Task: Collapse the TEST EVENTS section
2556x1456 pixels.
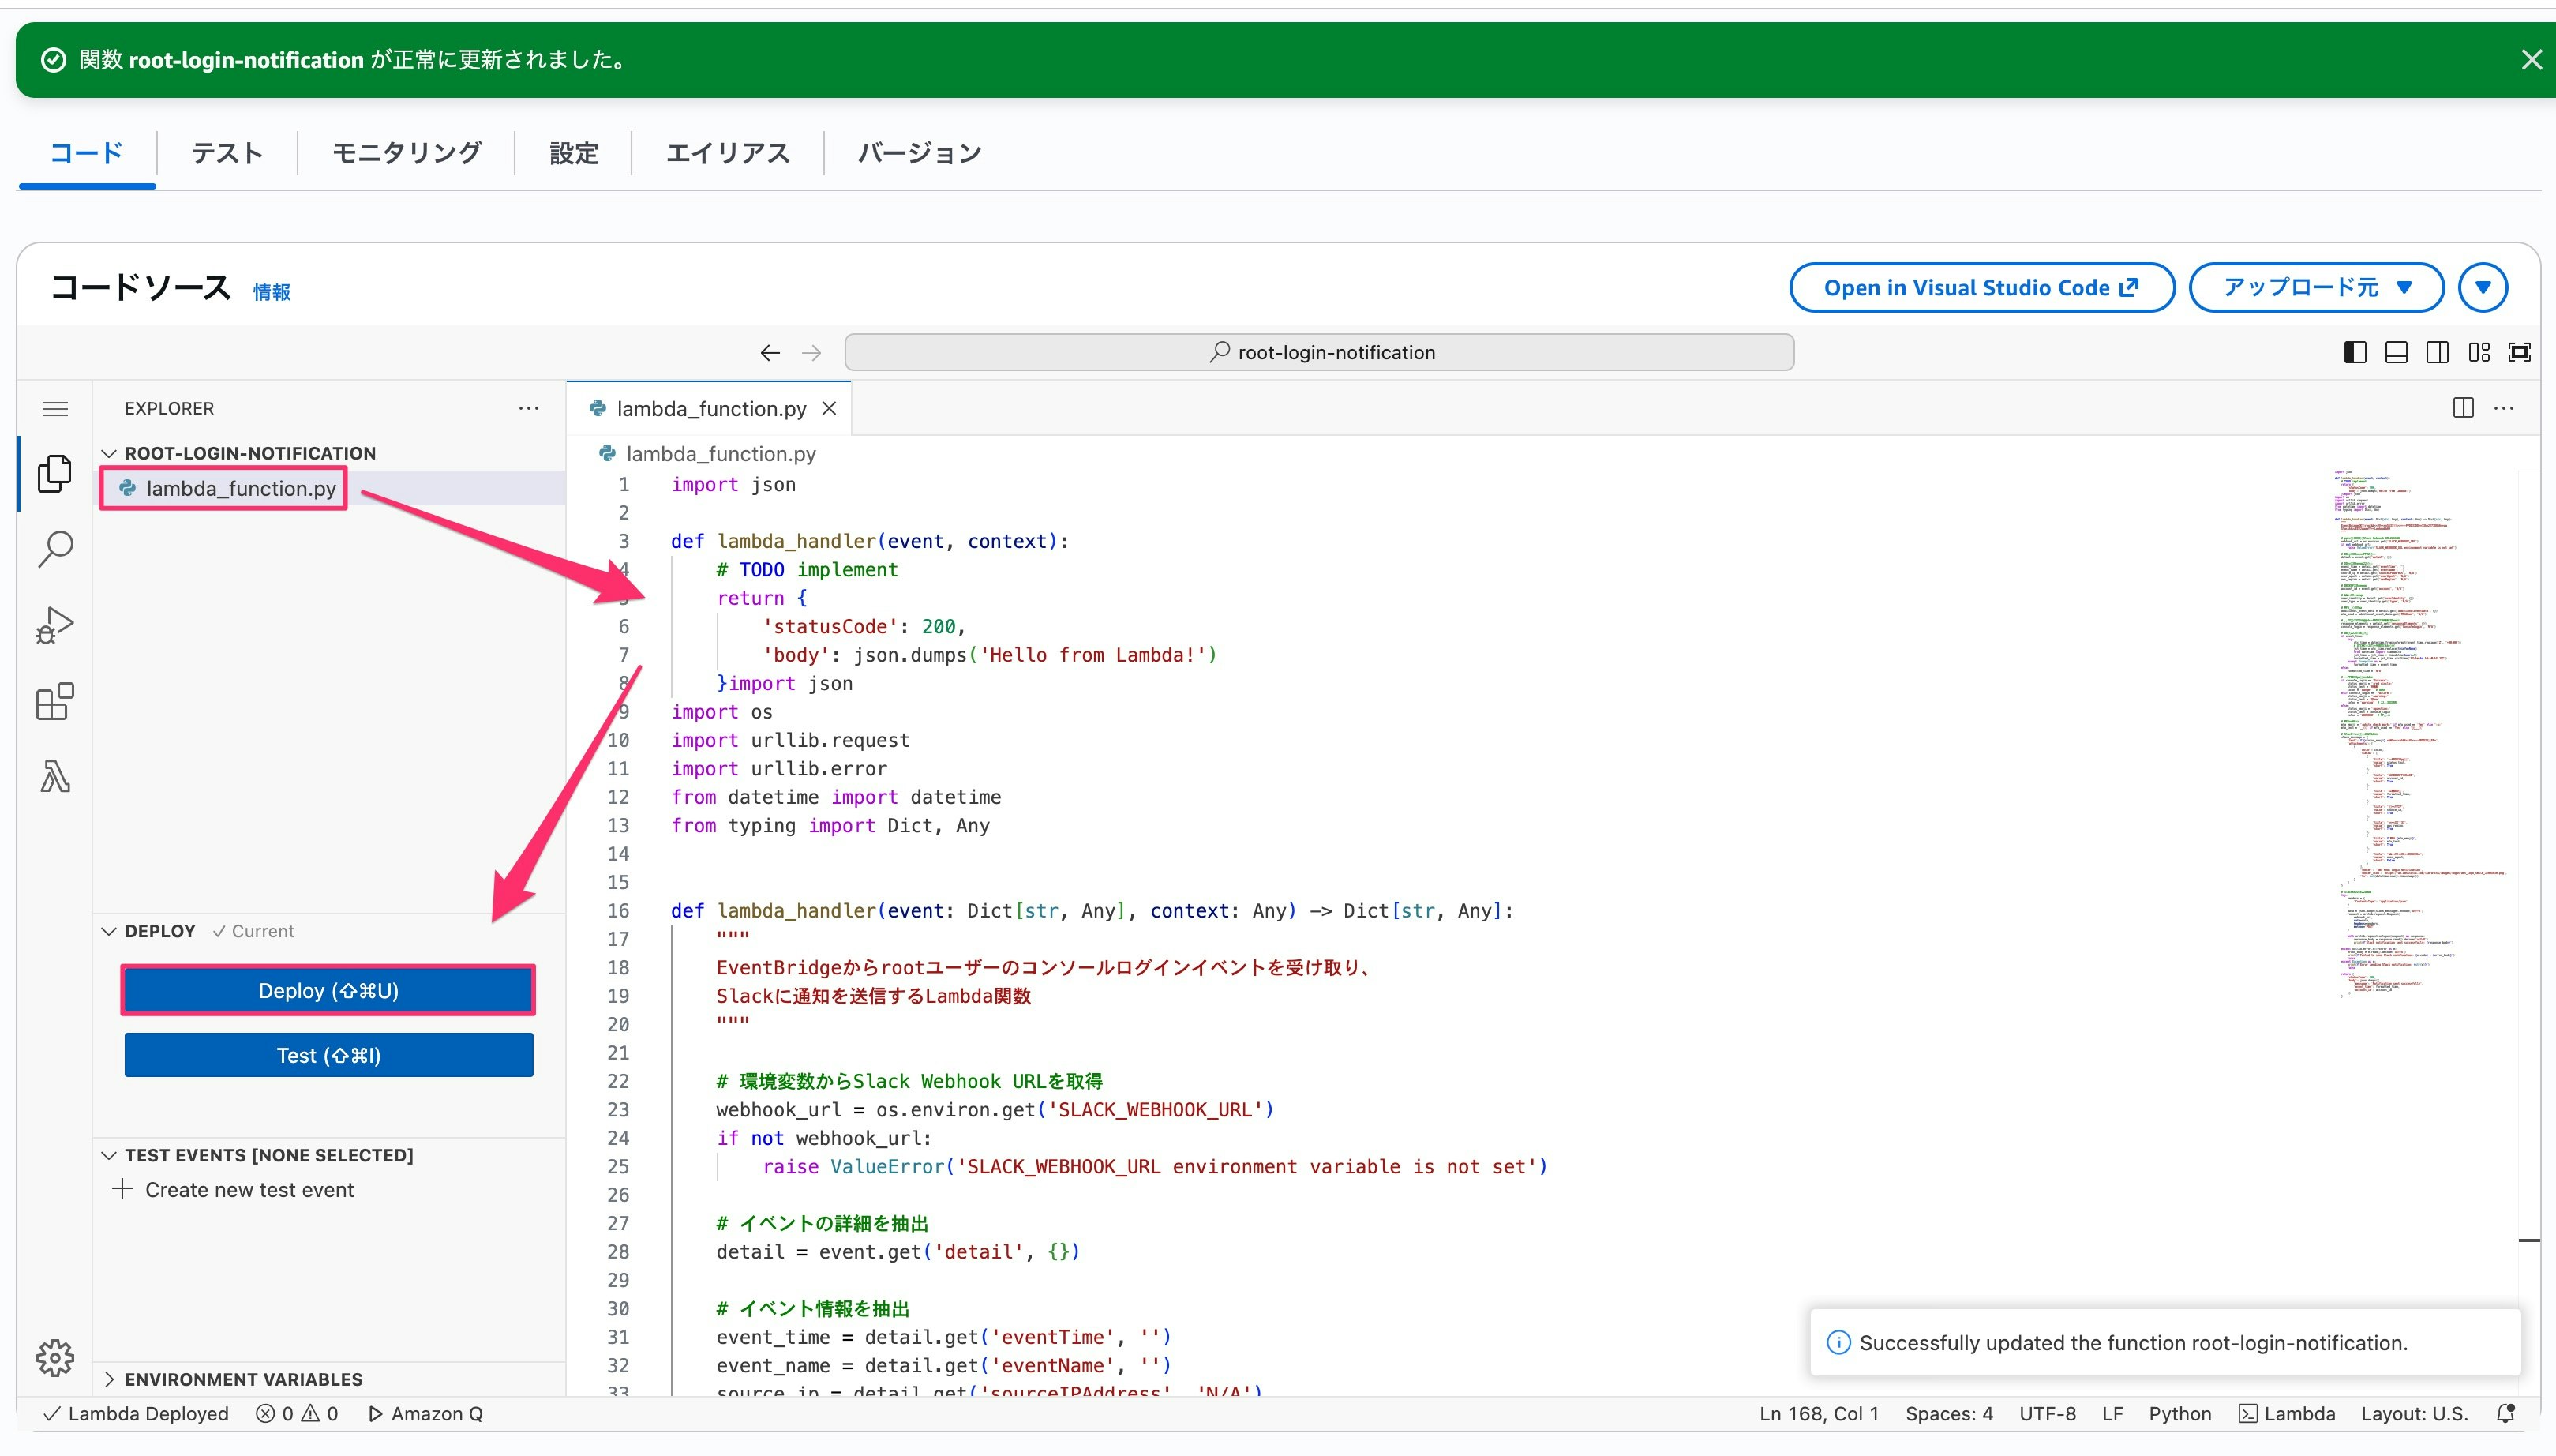Action: click(268, 1155)
